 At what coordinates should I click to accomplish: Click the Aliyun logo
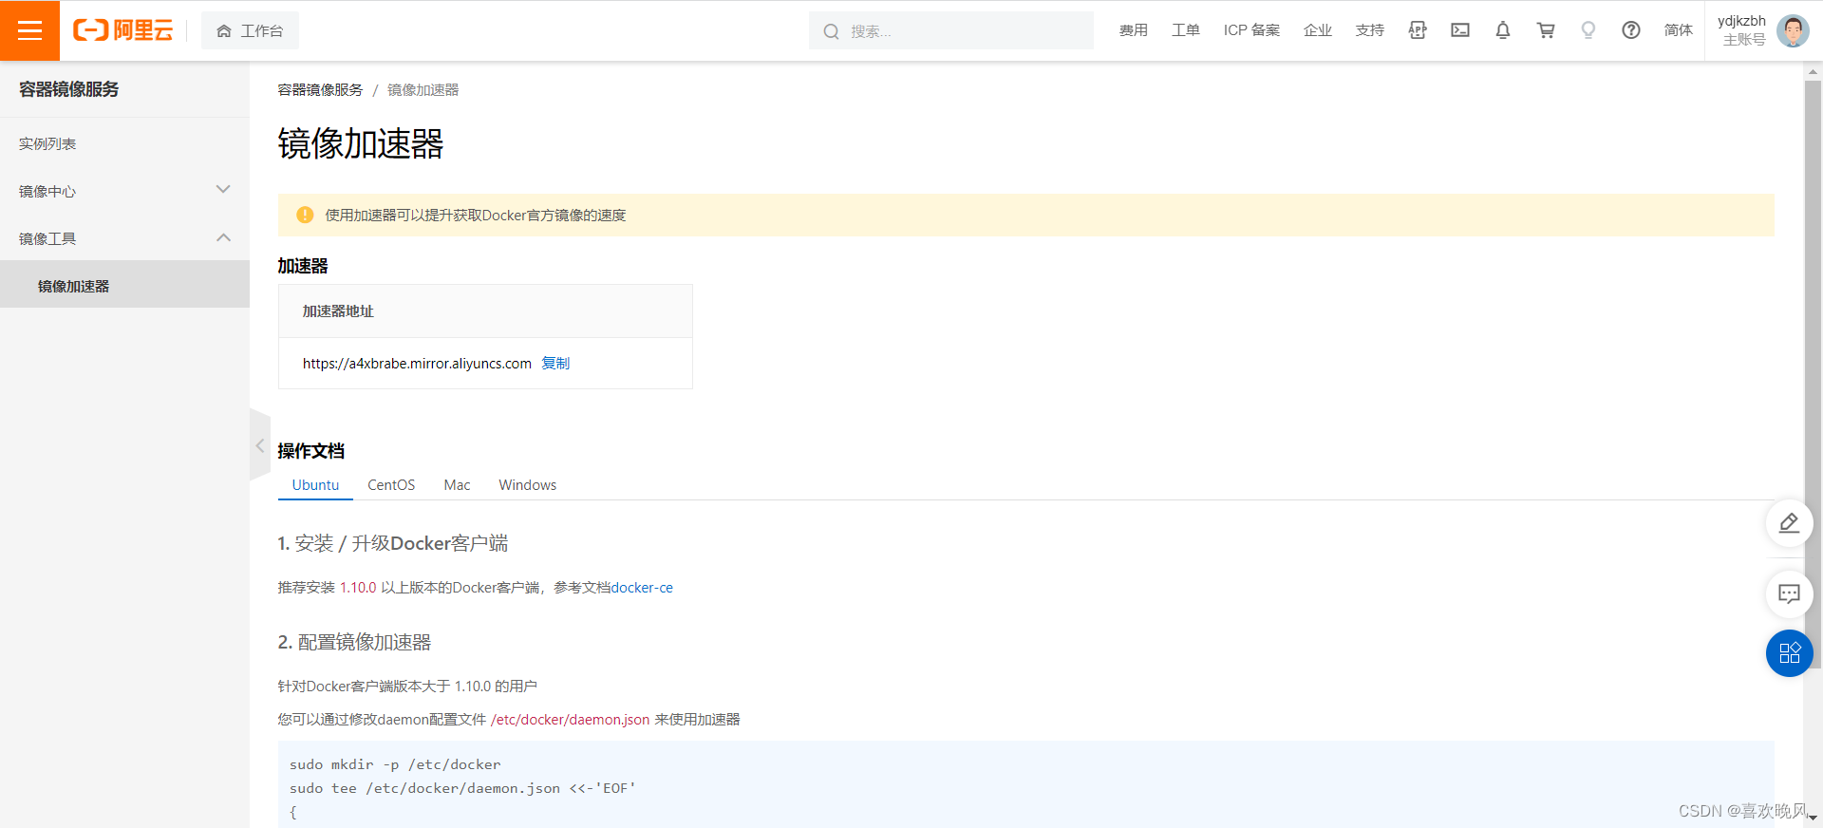[123, 30]
